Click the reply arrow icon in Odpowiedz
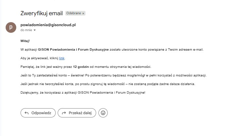 [27, 113]
